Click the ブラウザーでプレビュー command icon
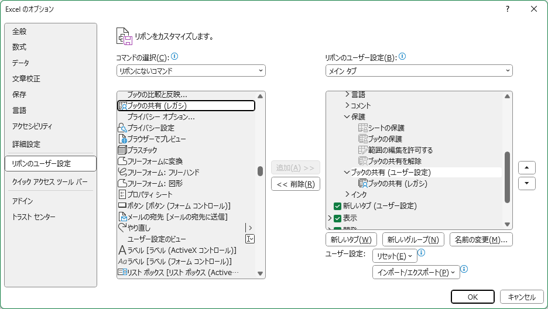The image size is (548, 309). [x=122, y=139]
